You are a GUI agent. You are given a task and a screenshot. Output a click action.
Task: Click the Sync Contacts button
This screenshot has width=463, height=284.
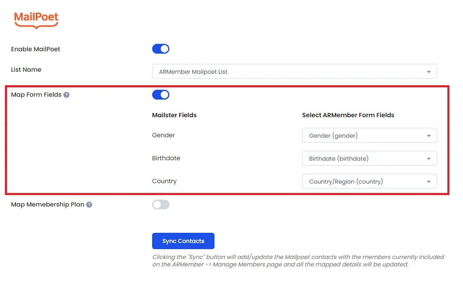(183, 241)
